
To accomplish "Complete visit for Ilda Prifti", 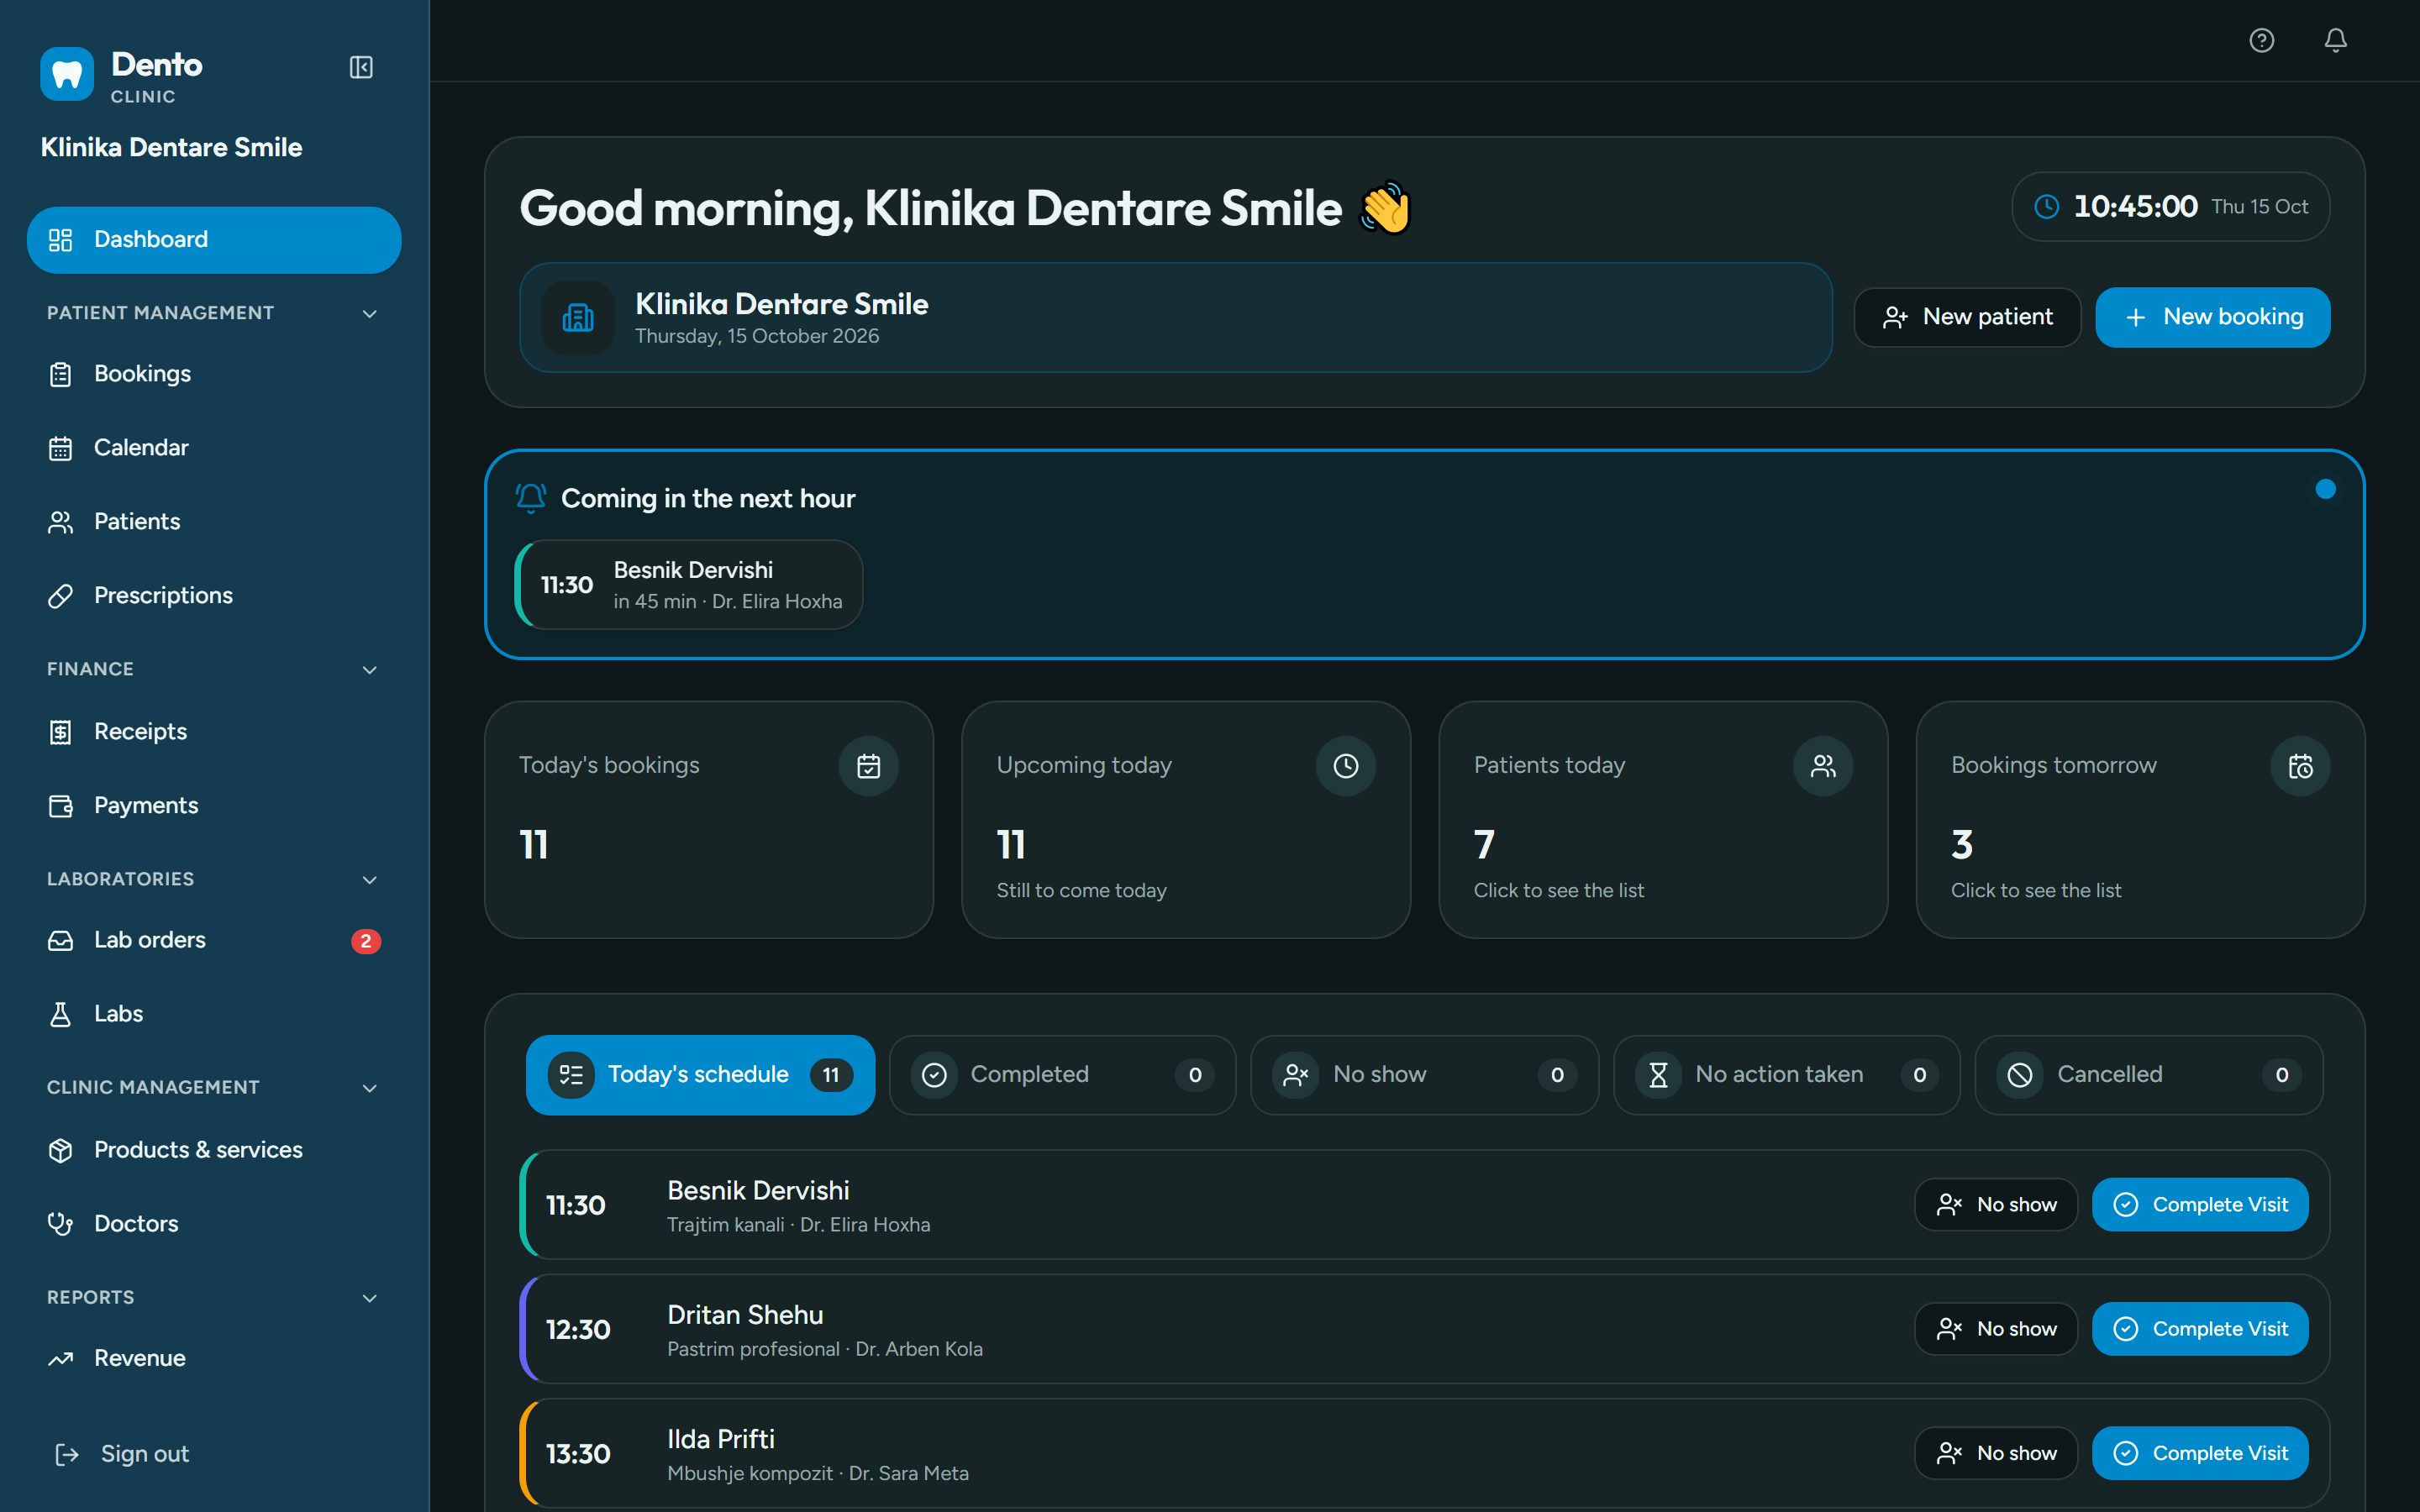I will point(2200,1453).
